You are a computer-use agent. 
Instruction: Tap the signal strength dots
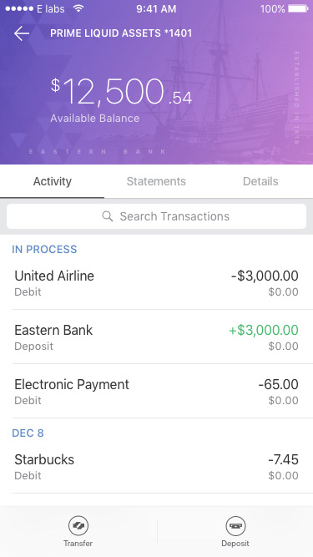(x=19, y=8)
